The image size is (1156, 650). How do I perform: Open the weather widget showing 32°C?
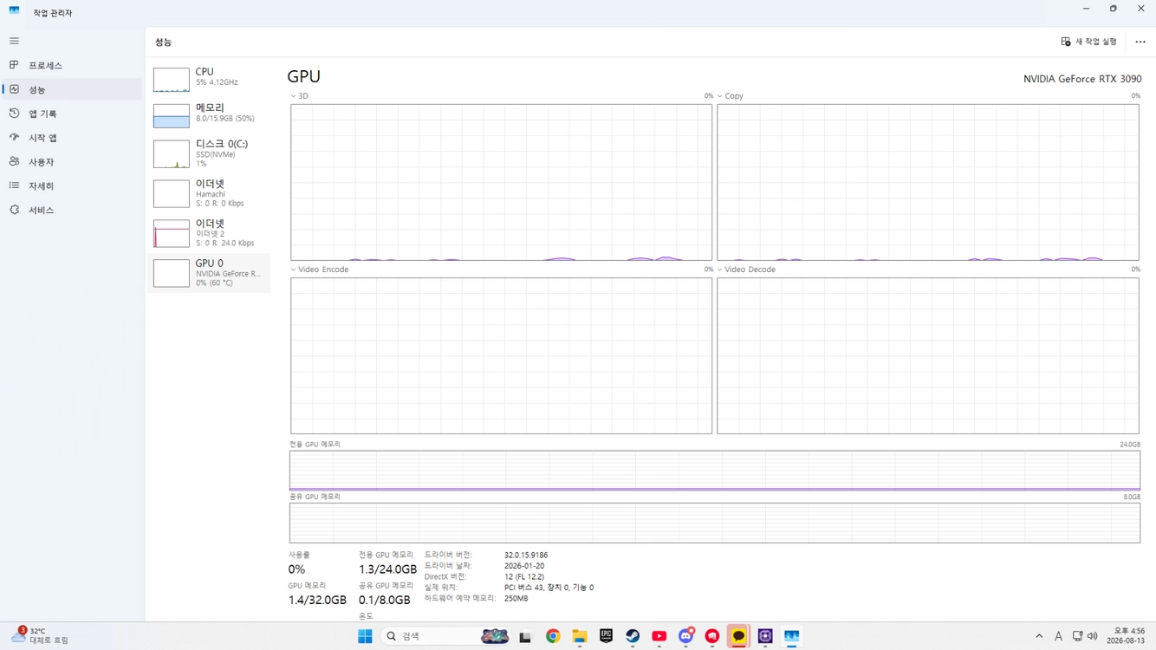(40, 636)
